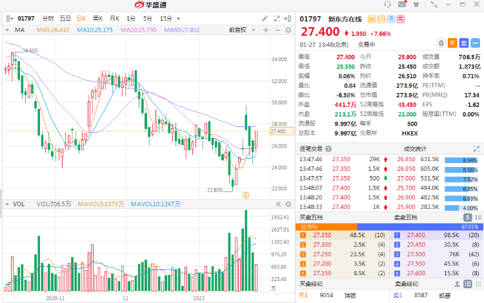Click the 通 stock connect tag icon

pyautogui.click(x=391, y=19)
